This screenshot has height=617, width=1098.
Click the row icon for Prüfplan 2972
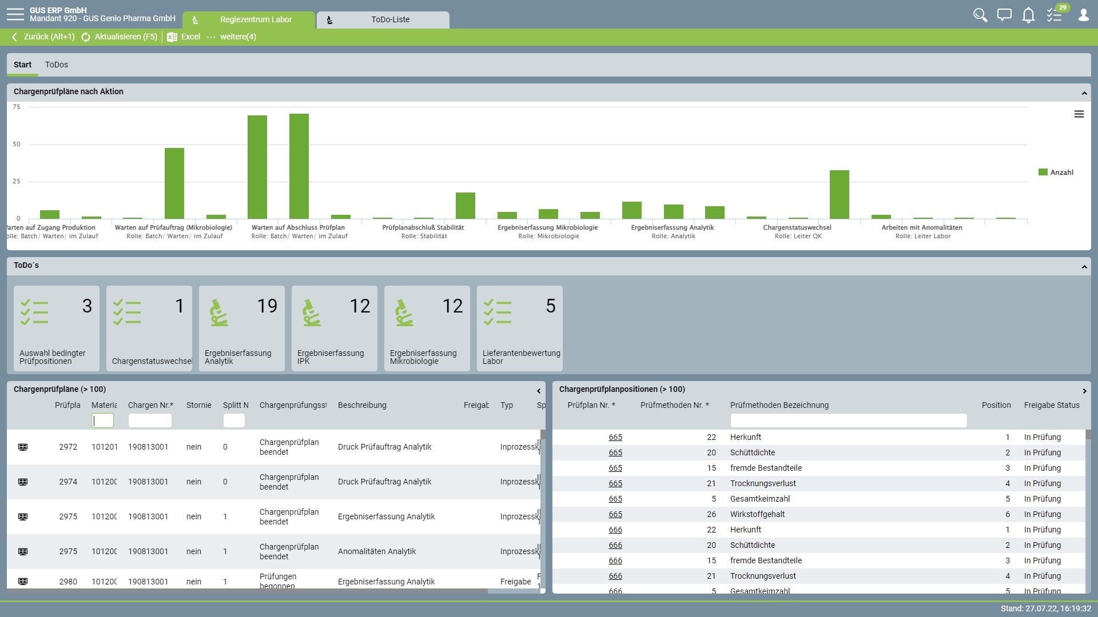pos(23,447)
